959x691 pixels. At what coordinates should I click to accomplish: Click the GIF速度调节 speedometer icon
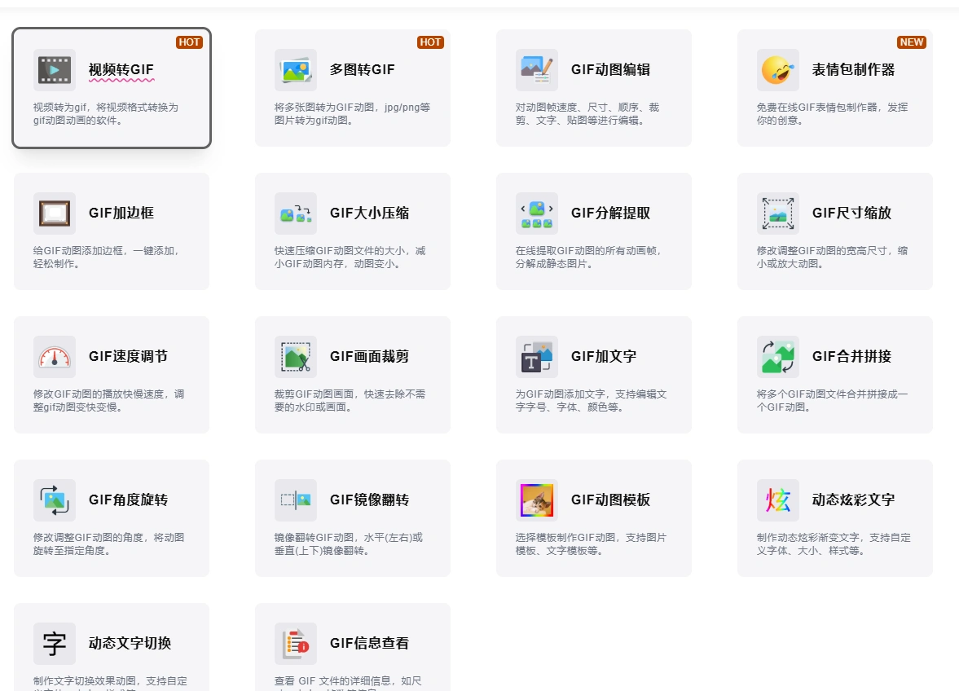click(x=54, y=357)
